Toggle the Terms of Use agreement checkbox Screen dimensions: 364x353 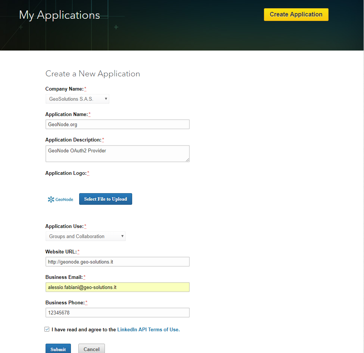[47, 329]
